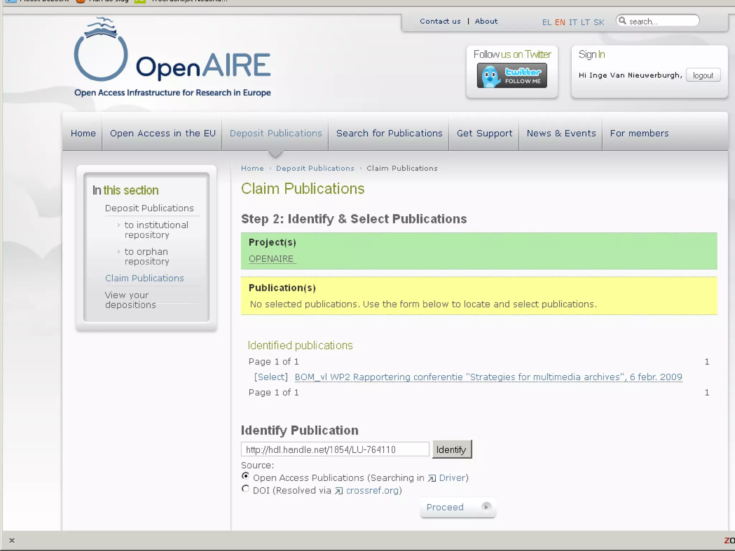Click the search magnifier icon

point(623,21)
